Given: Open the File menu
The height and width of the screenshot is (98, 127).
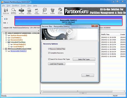Looking at the screenshot, I should [3, 6].
